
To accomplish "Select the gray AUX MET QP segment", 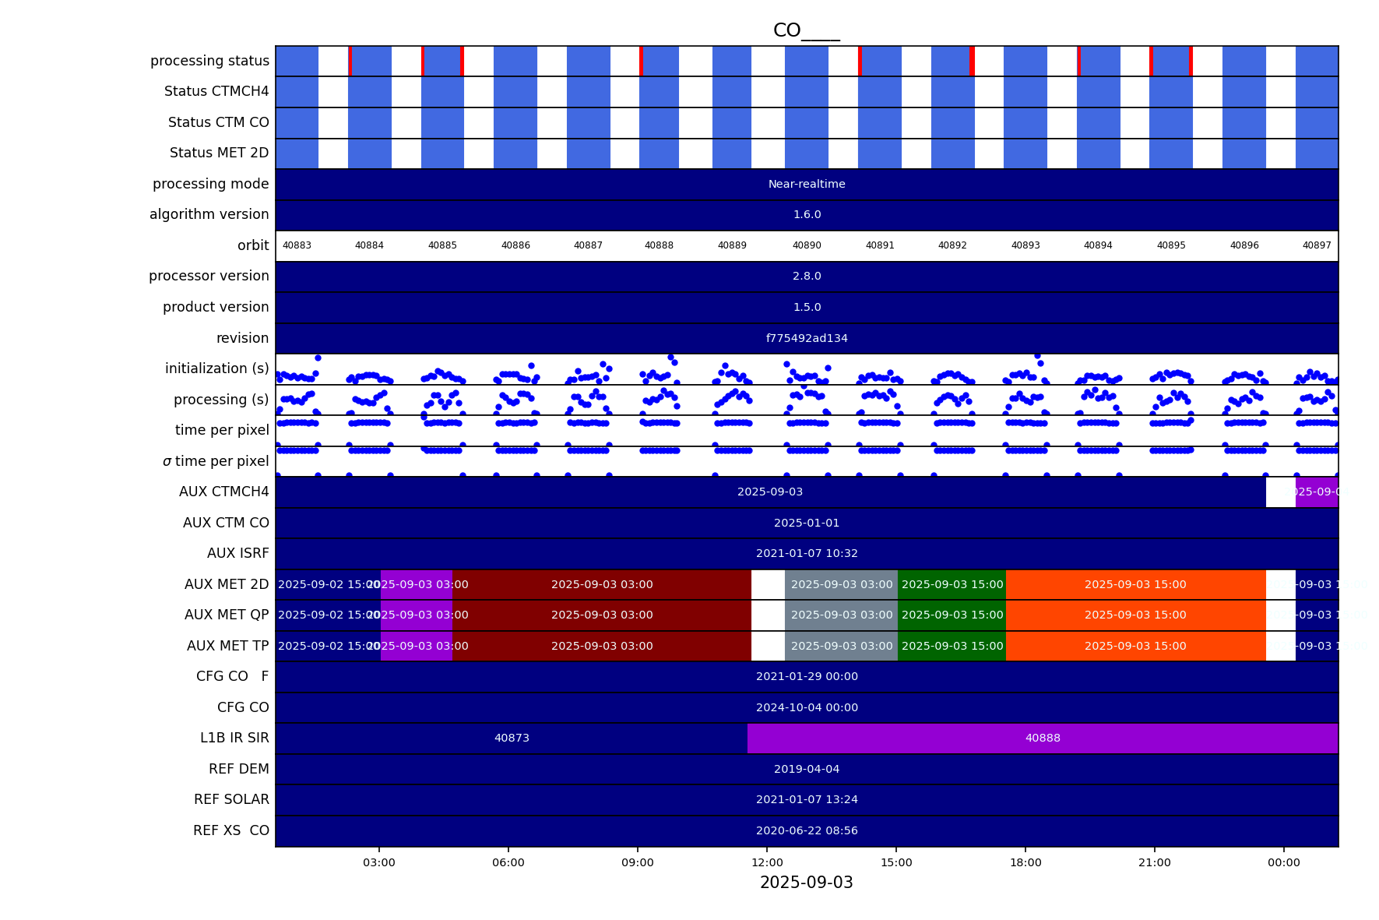I will pos(841,615).
